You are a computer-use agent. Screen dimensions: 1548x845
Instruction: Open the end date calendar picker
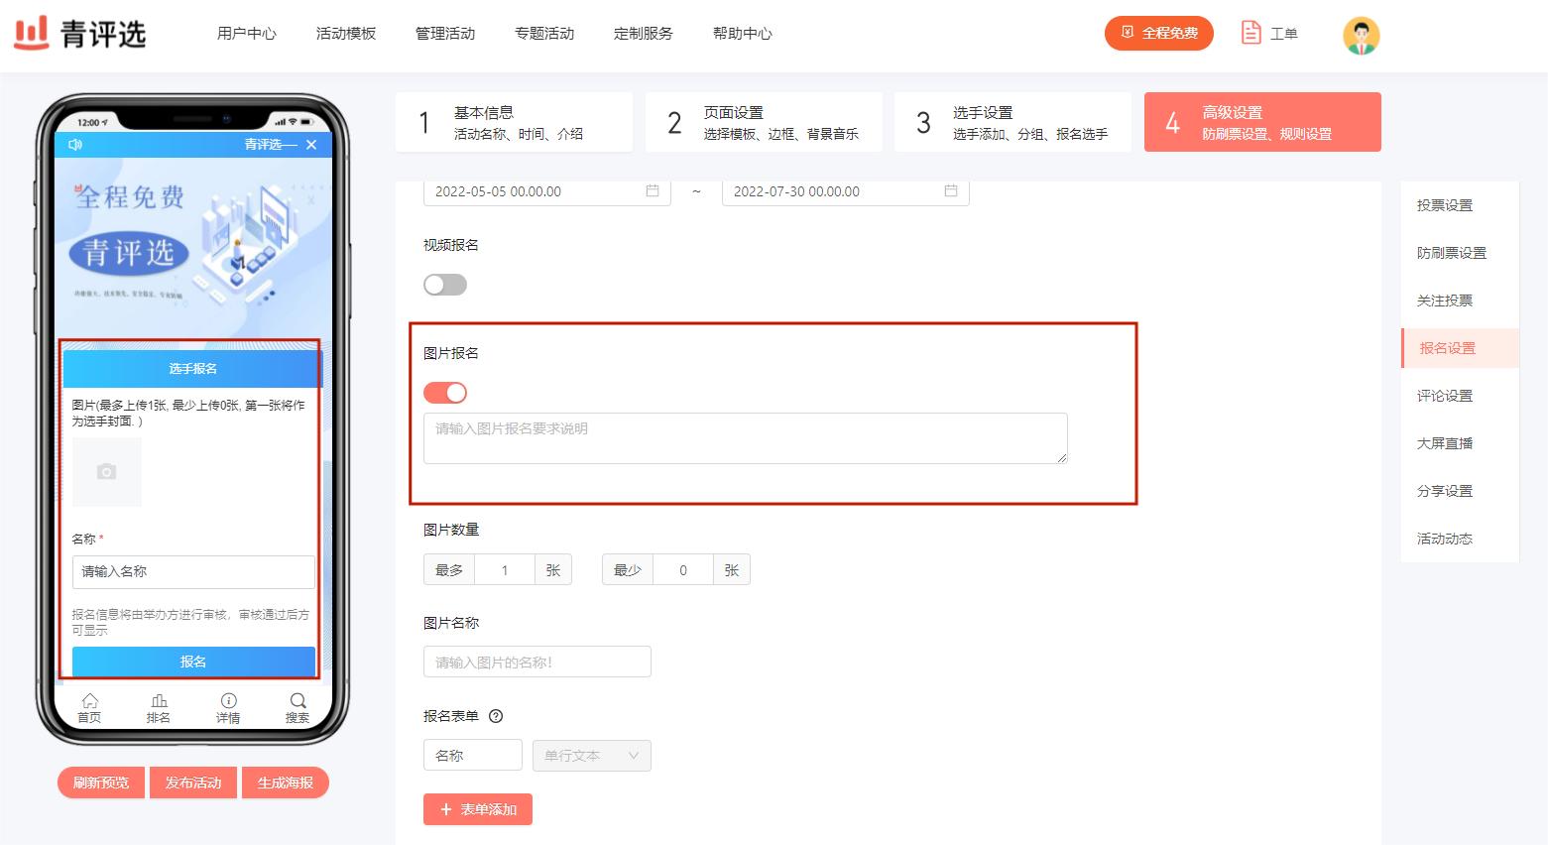tap(951, 191)
